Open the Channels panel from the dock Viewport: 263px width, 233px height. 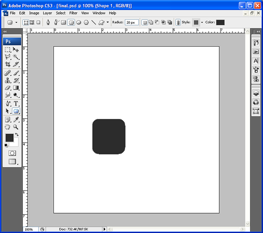tap(256, 102)
